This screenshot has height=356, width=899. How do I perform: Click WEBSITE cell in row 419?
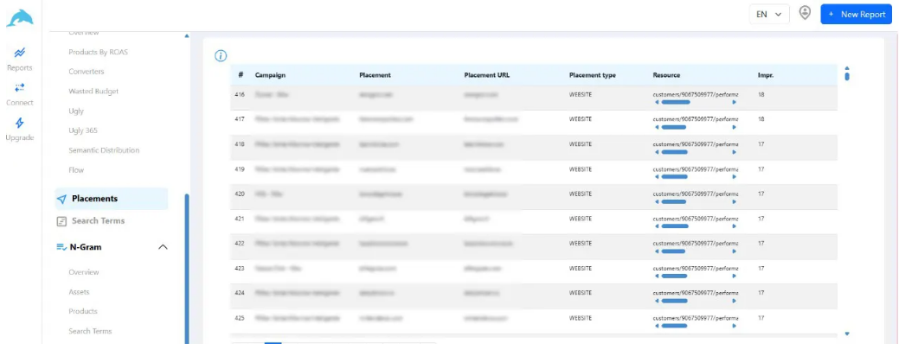click(581, 169)
